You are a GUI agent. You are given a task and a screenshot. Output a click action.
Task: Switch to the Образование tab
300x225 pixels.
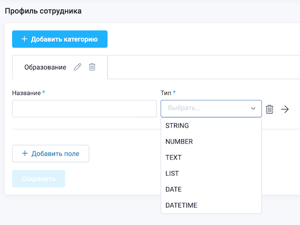(x=45, y=67)
